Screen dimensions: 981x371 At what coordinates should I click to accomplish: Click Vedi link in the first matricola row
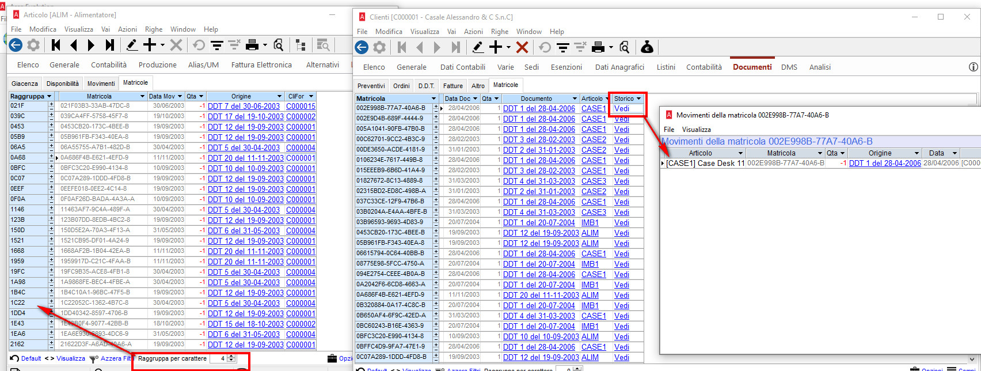click(x=621, y=108)
